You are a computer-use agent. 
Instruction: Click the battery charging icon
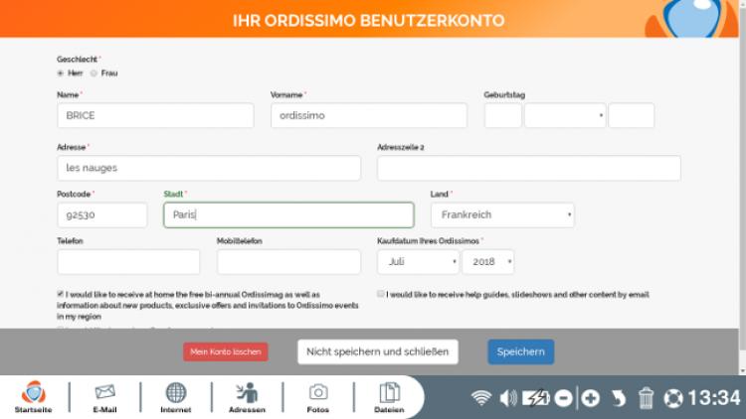536,397
